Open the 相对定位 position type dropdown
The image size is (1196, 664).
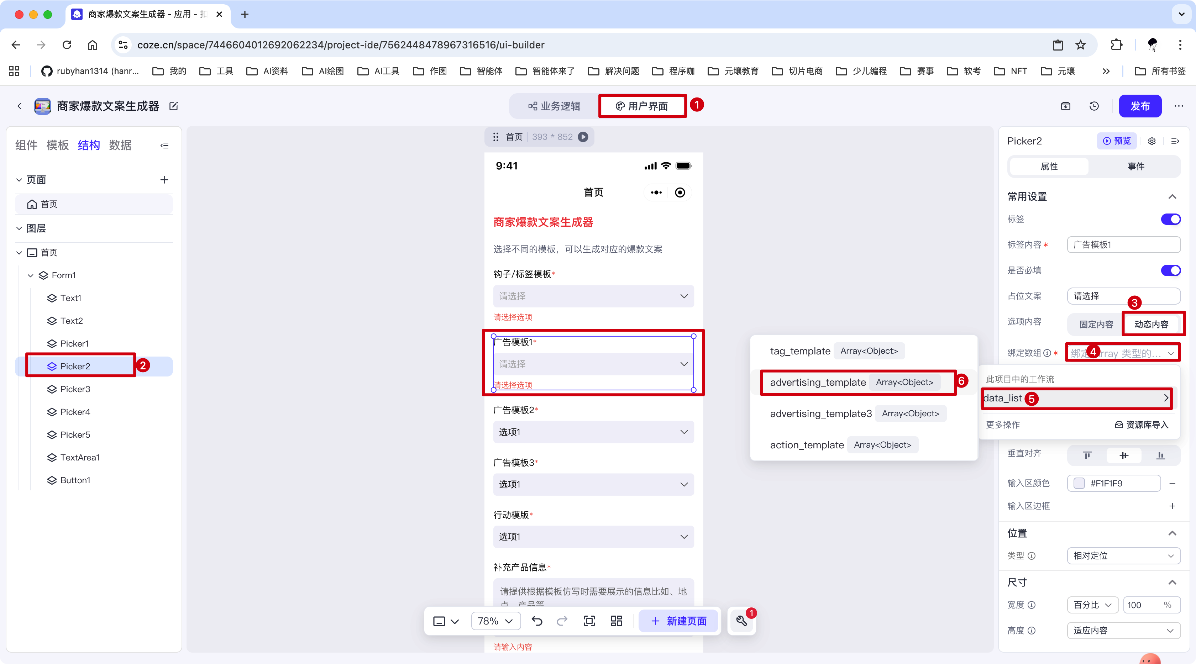pyautogui.click(x=1124, y=555)
